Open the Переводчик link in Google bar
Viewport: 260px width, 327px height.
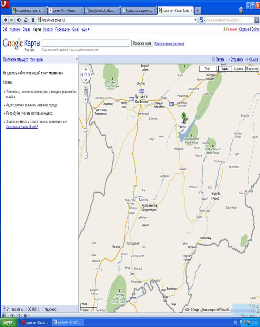pyautogui.click(x=63, y=29)
